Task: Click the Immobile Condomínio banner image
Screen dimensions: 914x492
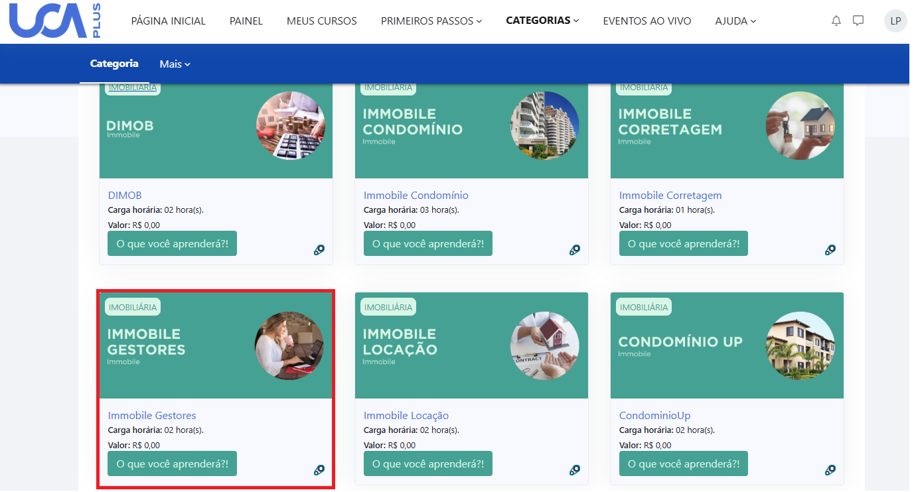Action: point(471,131)
